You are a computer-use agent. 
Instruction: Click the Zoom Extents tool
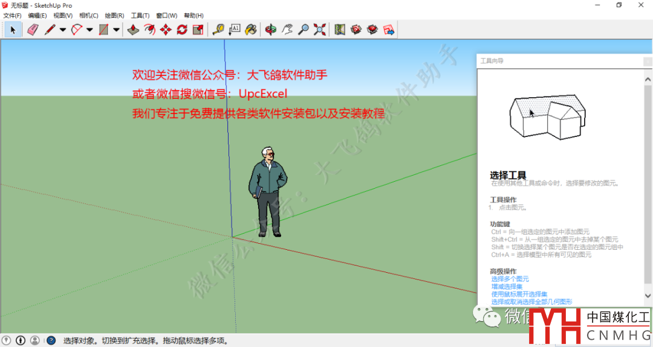point(320,30)
